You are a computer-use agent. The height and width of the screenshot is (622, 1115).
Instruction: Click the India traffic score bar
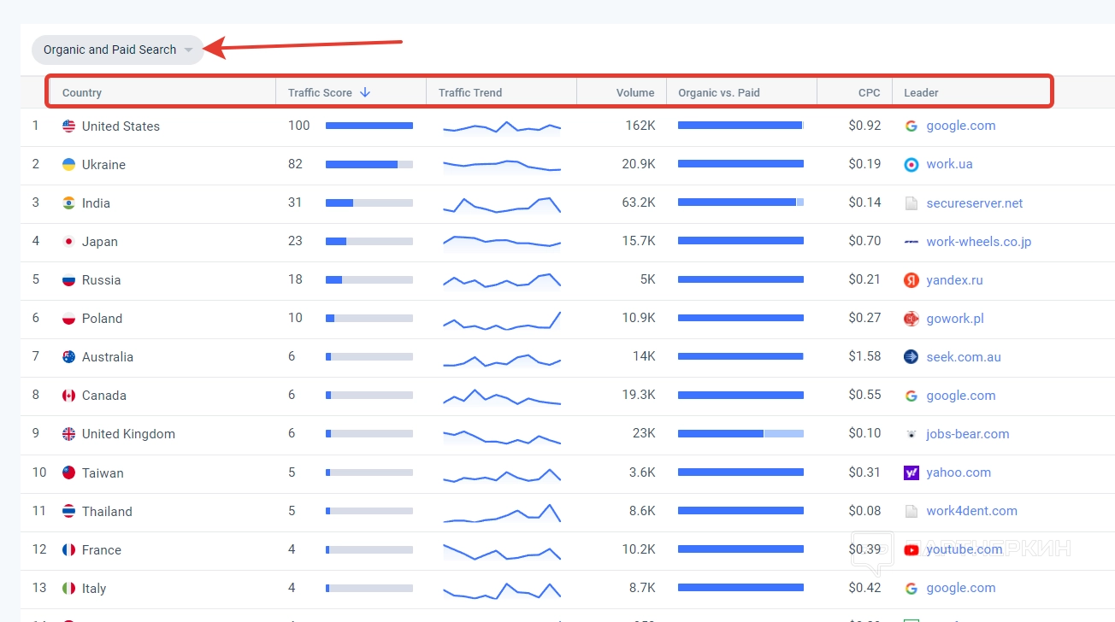pyautogui.click(x=369, y=203)
